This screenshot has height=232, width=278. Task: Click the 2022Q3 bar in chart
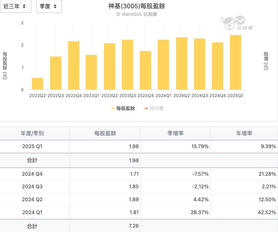pyautogui.click(x=56, y=73)
